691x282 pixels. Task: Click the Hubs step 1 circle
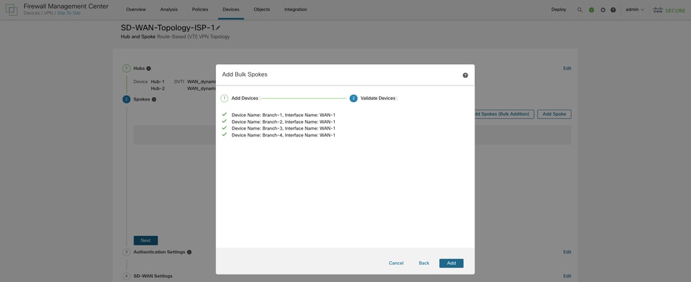tap(127, 68)
